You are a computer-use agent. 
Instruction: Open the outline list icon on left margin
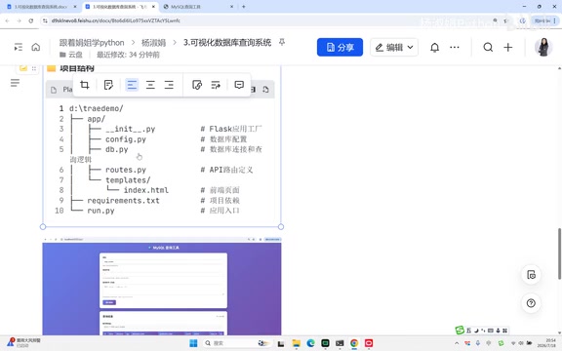click(x=15, y=83)
